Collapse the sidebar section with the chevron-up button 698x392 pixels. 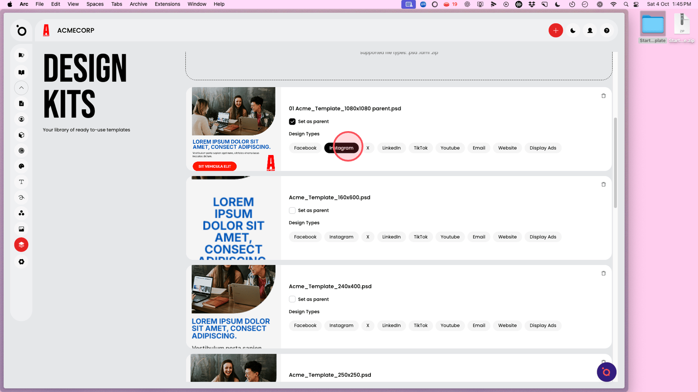21,88
